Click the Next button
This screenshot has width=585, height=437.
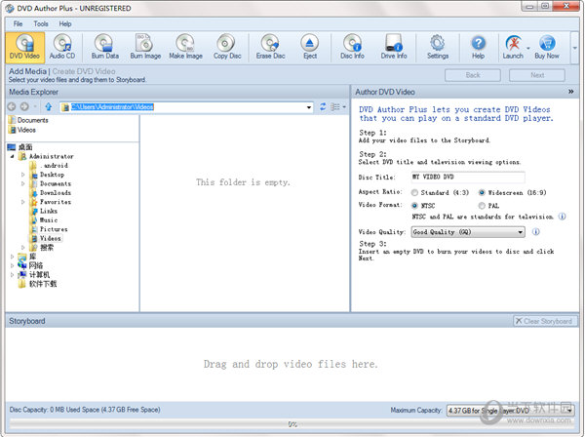click(x=537, y=75)
